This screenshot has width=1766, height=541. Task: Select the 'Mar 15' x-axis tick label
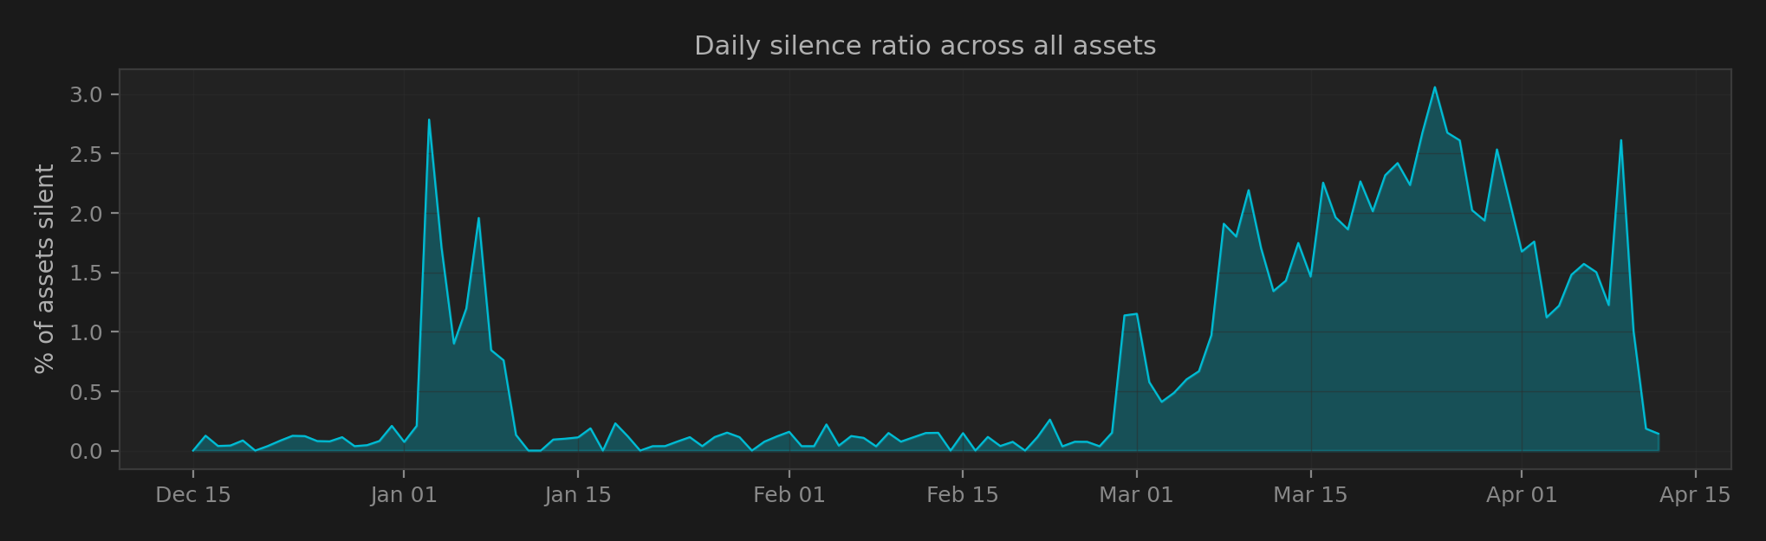click(x=1310, y=495)
